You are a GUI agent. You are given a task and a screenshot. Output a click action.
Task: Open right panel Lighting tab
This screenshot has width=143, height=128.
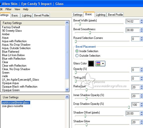click(x=101, y=15)
